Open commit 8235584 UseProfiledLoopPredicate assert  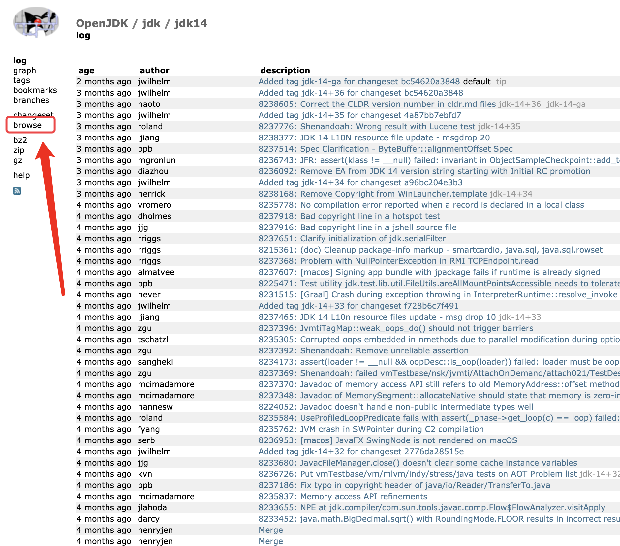coord(439,418)
